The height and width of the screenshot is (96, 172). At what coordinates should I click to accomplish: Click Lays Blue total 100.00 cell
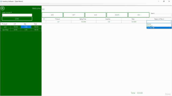(x=36, y=30)
